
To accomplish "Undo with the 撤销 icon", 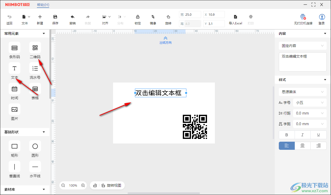I will coord(73,17).
